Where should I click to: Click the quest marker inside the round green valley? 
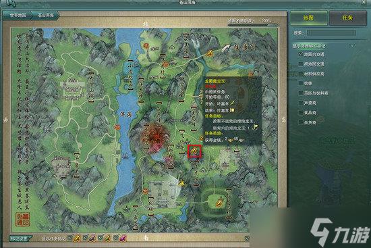220,203
